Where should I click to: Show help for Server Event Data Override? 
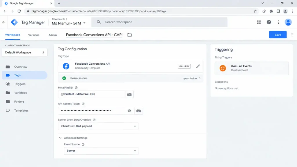[x=94, y=120]
